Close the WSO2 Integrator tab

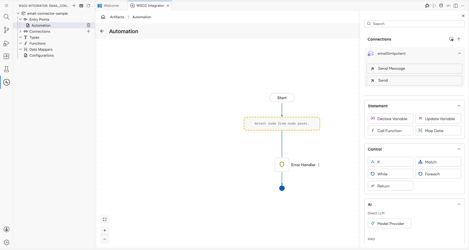168,6
